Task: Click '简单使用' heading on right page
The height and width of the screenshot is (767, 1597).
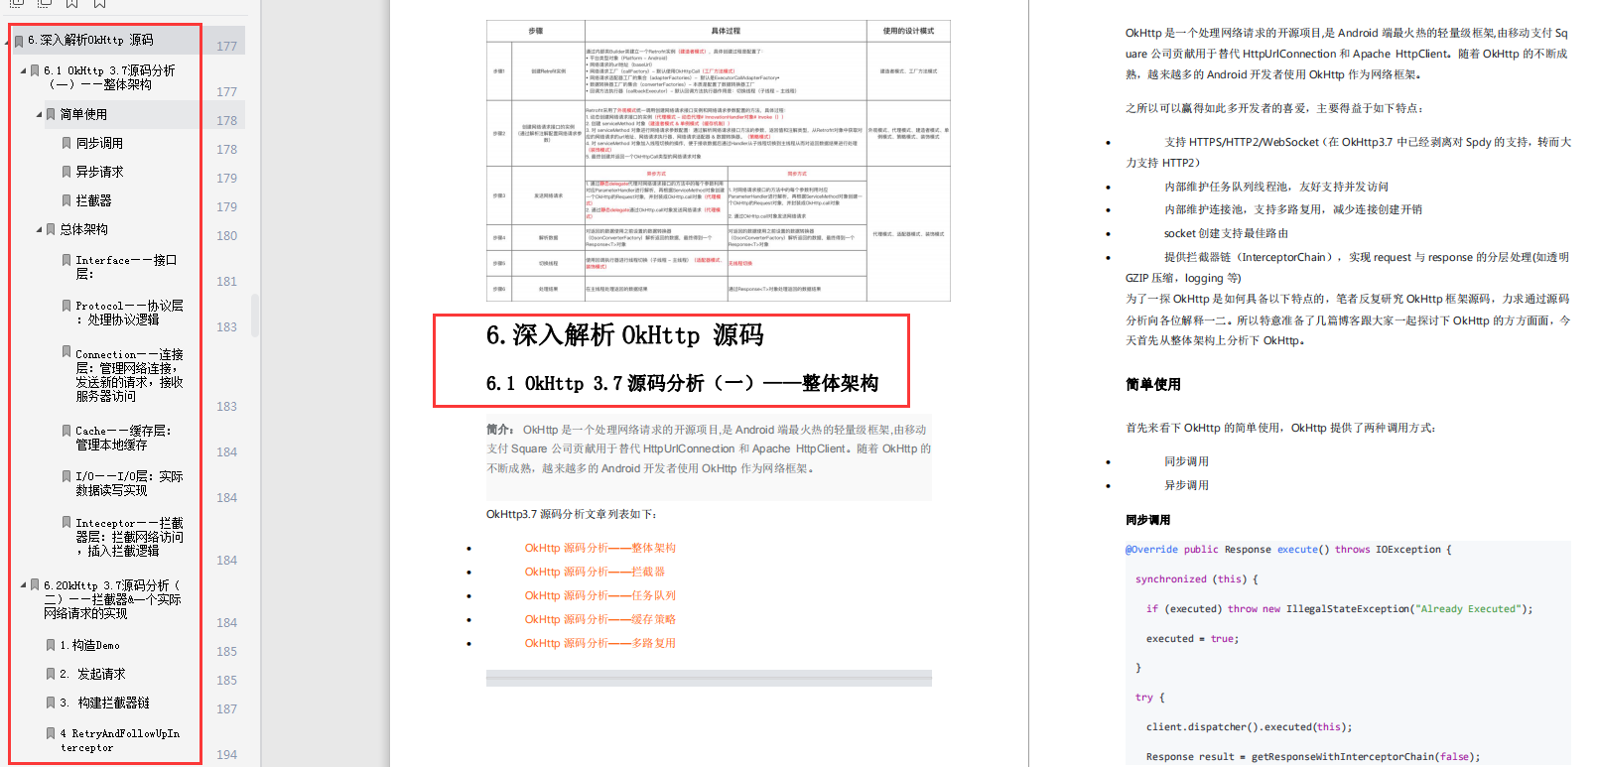Action: click(x=1152, y=384)
